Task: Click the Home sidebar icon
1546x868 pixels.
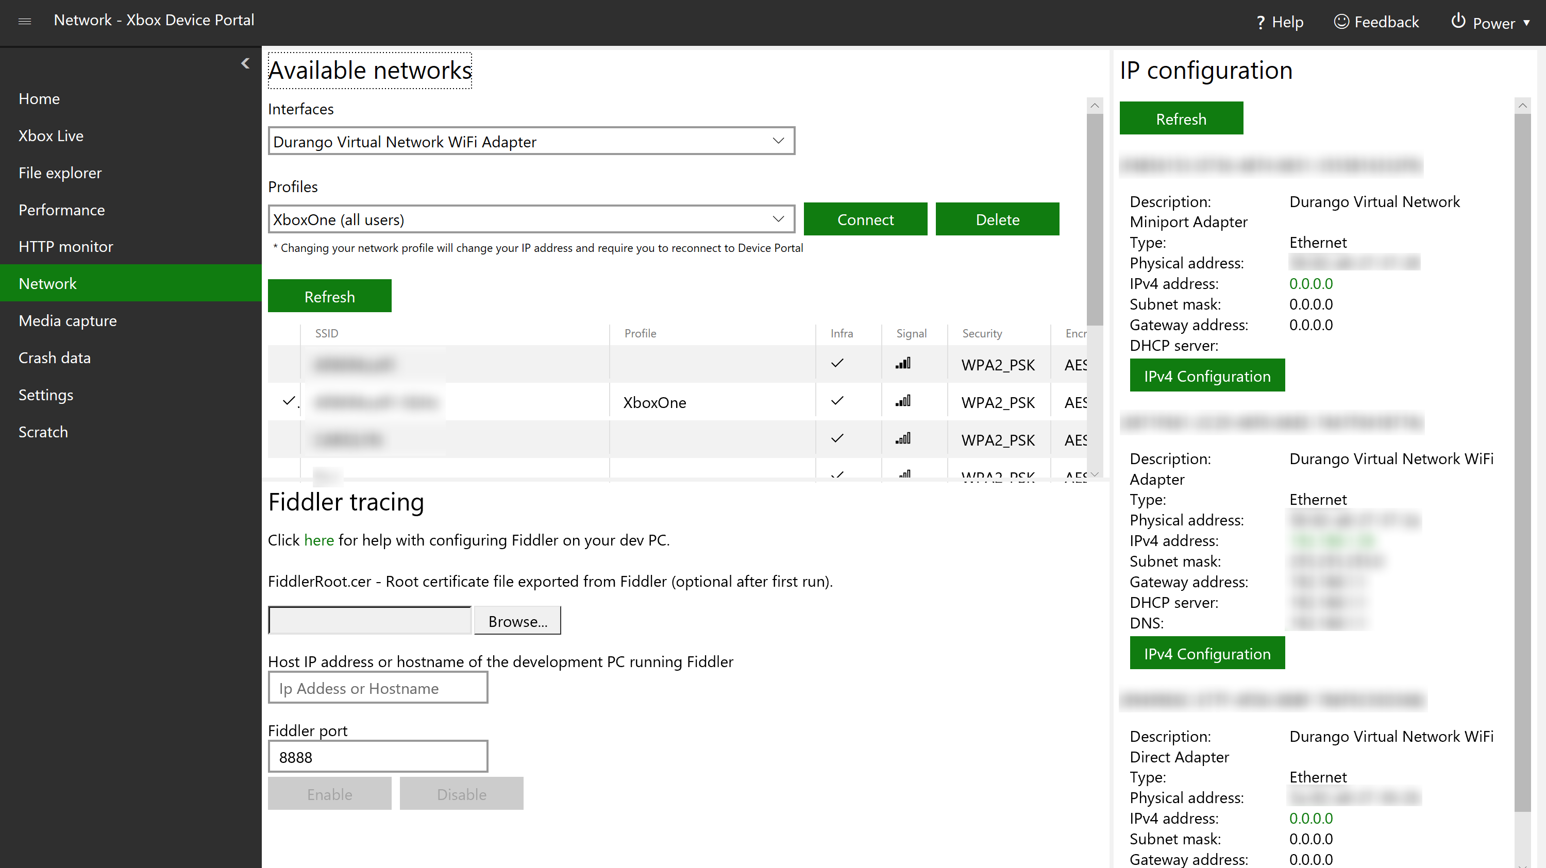Action: tap(38, 98)
